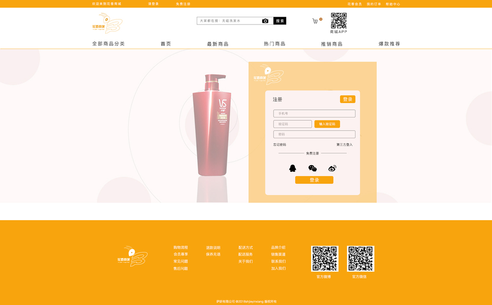Click 官方微信 label in footer

pyautogui.click(x=359, y=277)
